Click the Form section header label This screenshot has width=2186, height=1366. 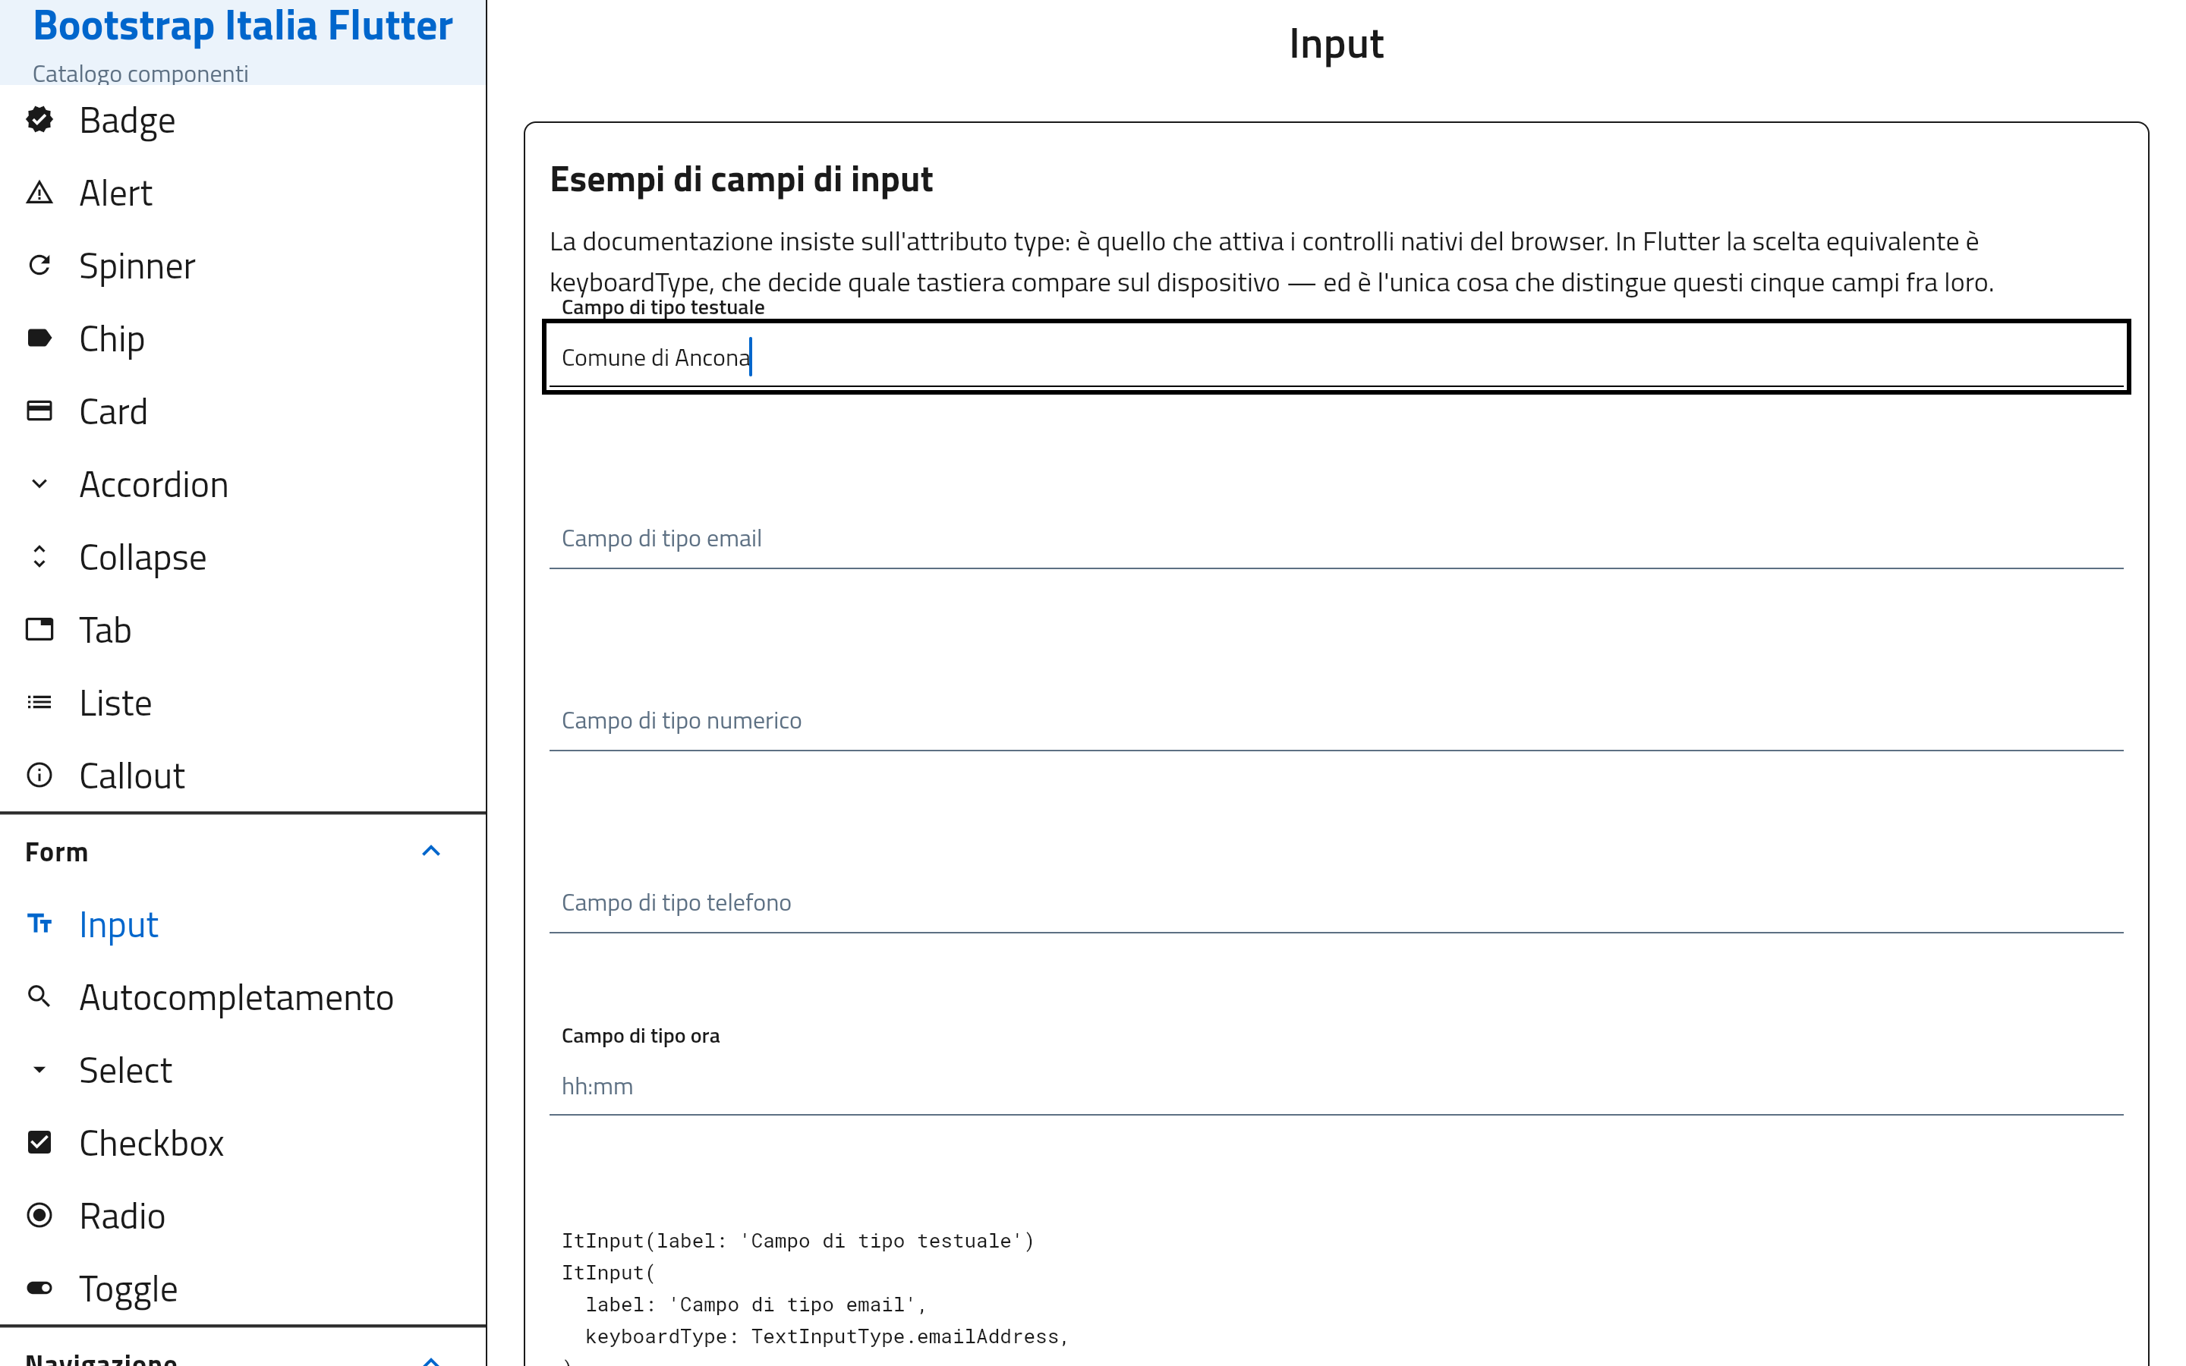click(x=56, y=852)
